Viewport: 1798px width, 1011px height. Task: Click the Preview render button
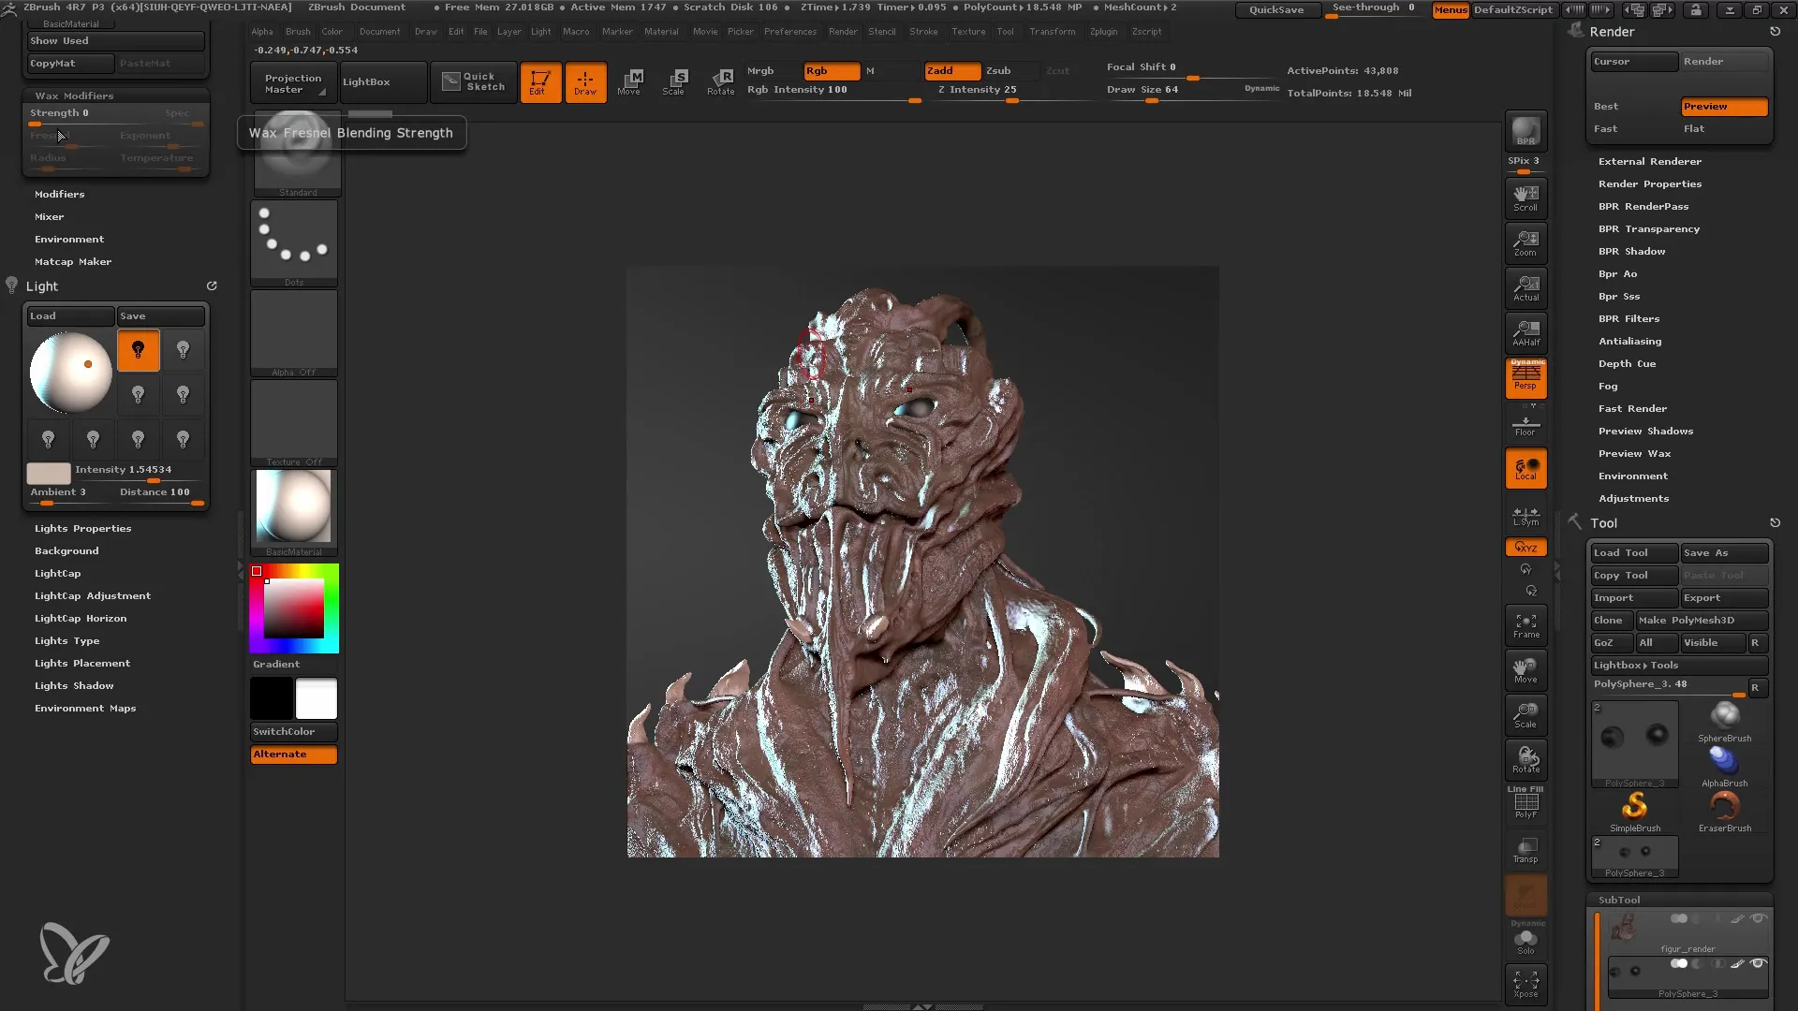1725,108
